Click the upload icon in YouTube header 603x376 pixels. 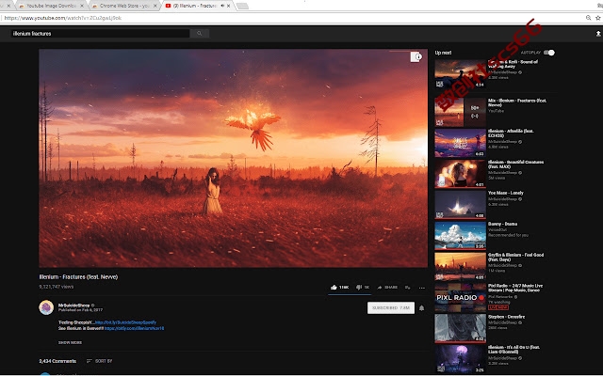point(598,34)
